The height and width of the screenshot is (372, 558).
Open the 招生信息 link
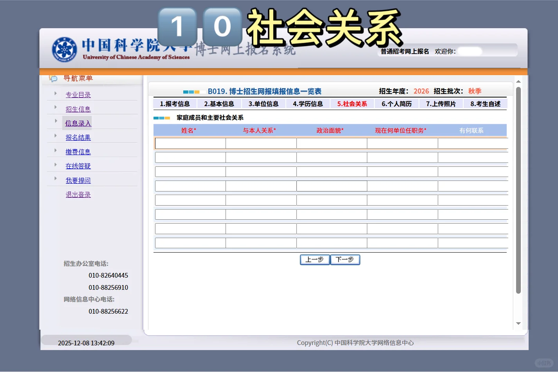click(x=78, y=109)
